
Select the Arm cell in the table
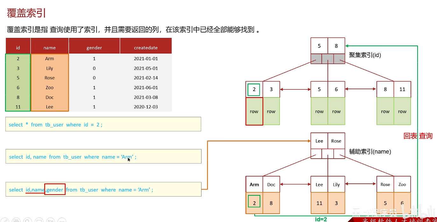point(50,59)
